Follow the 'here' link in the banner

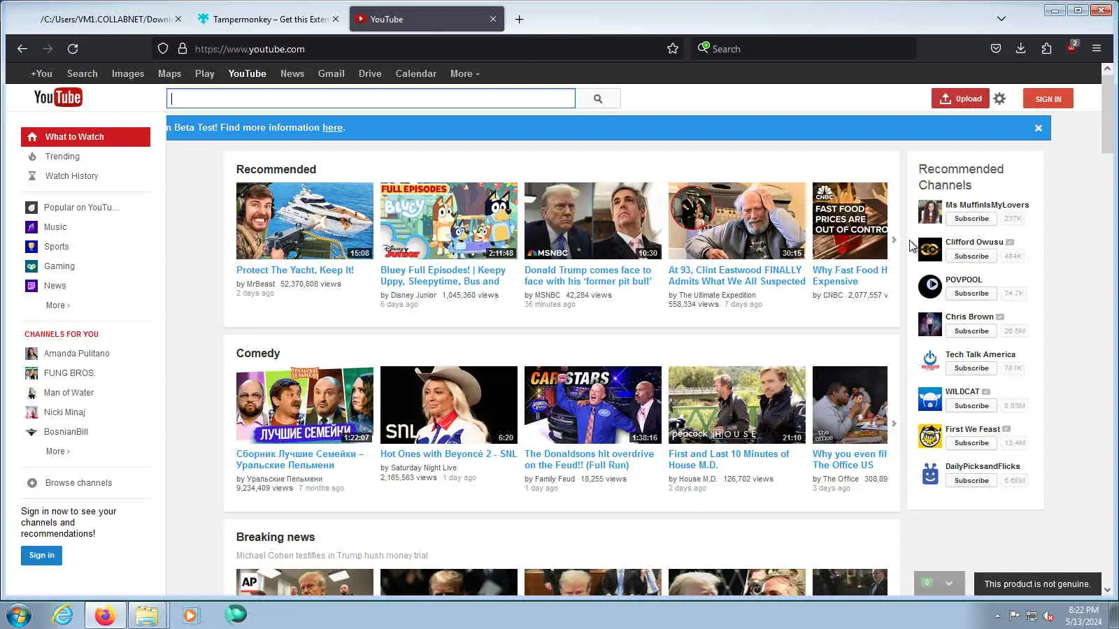[332, 128]
